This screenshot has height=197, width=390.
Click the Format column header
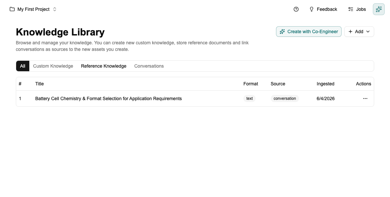251,84
